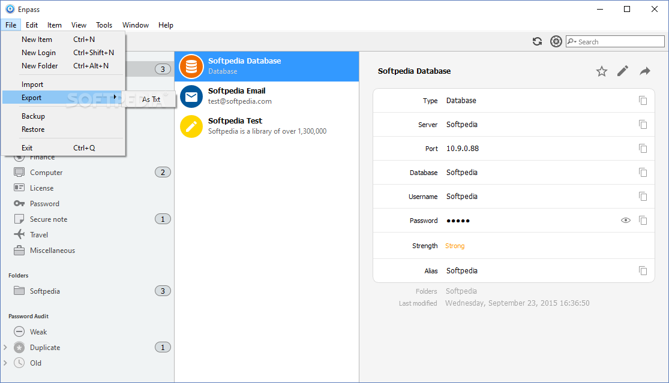
Task: Select the Miscellaneous category
Action: 88,251
